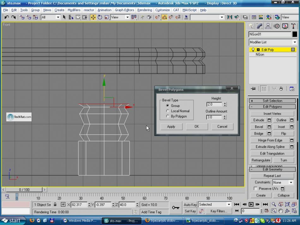Toggle the Edit Poly lightbulb visibility
Image resolution: width=300 pixels, height=225 pixels.
tap(253, 50)
